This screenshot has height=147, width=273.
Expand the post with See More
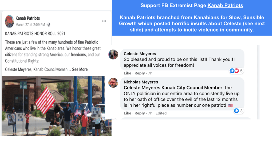80,69
